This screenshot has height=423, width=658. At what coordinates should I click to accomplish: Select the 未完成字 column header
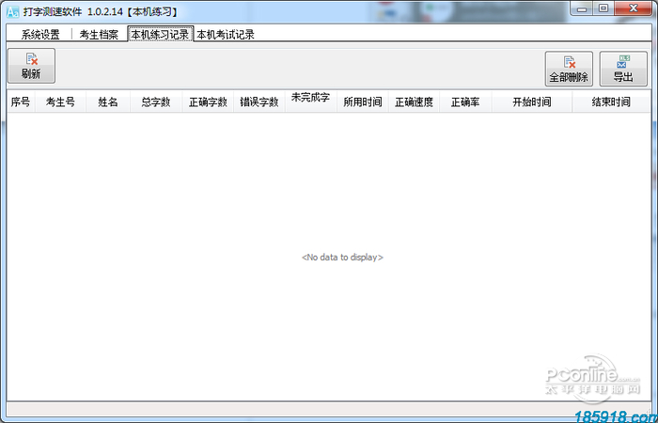click(x=310, y=102)
